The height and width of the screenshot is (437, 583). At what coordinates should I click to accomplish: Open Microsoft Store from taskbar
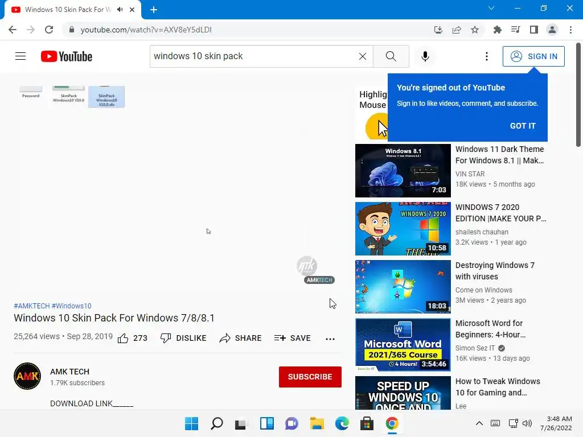pos(367,423)
